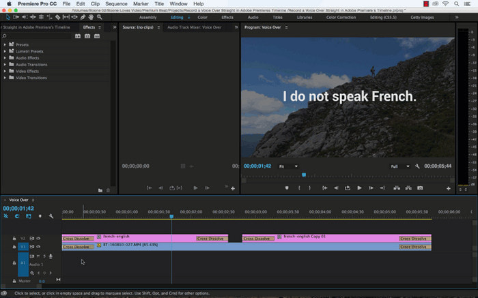This screenshot has height=298, width=478.
Task: Open the Fit zoom level dropdown
Action: [287, 166]
